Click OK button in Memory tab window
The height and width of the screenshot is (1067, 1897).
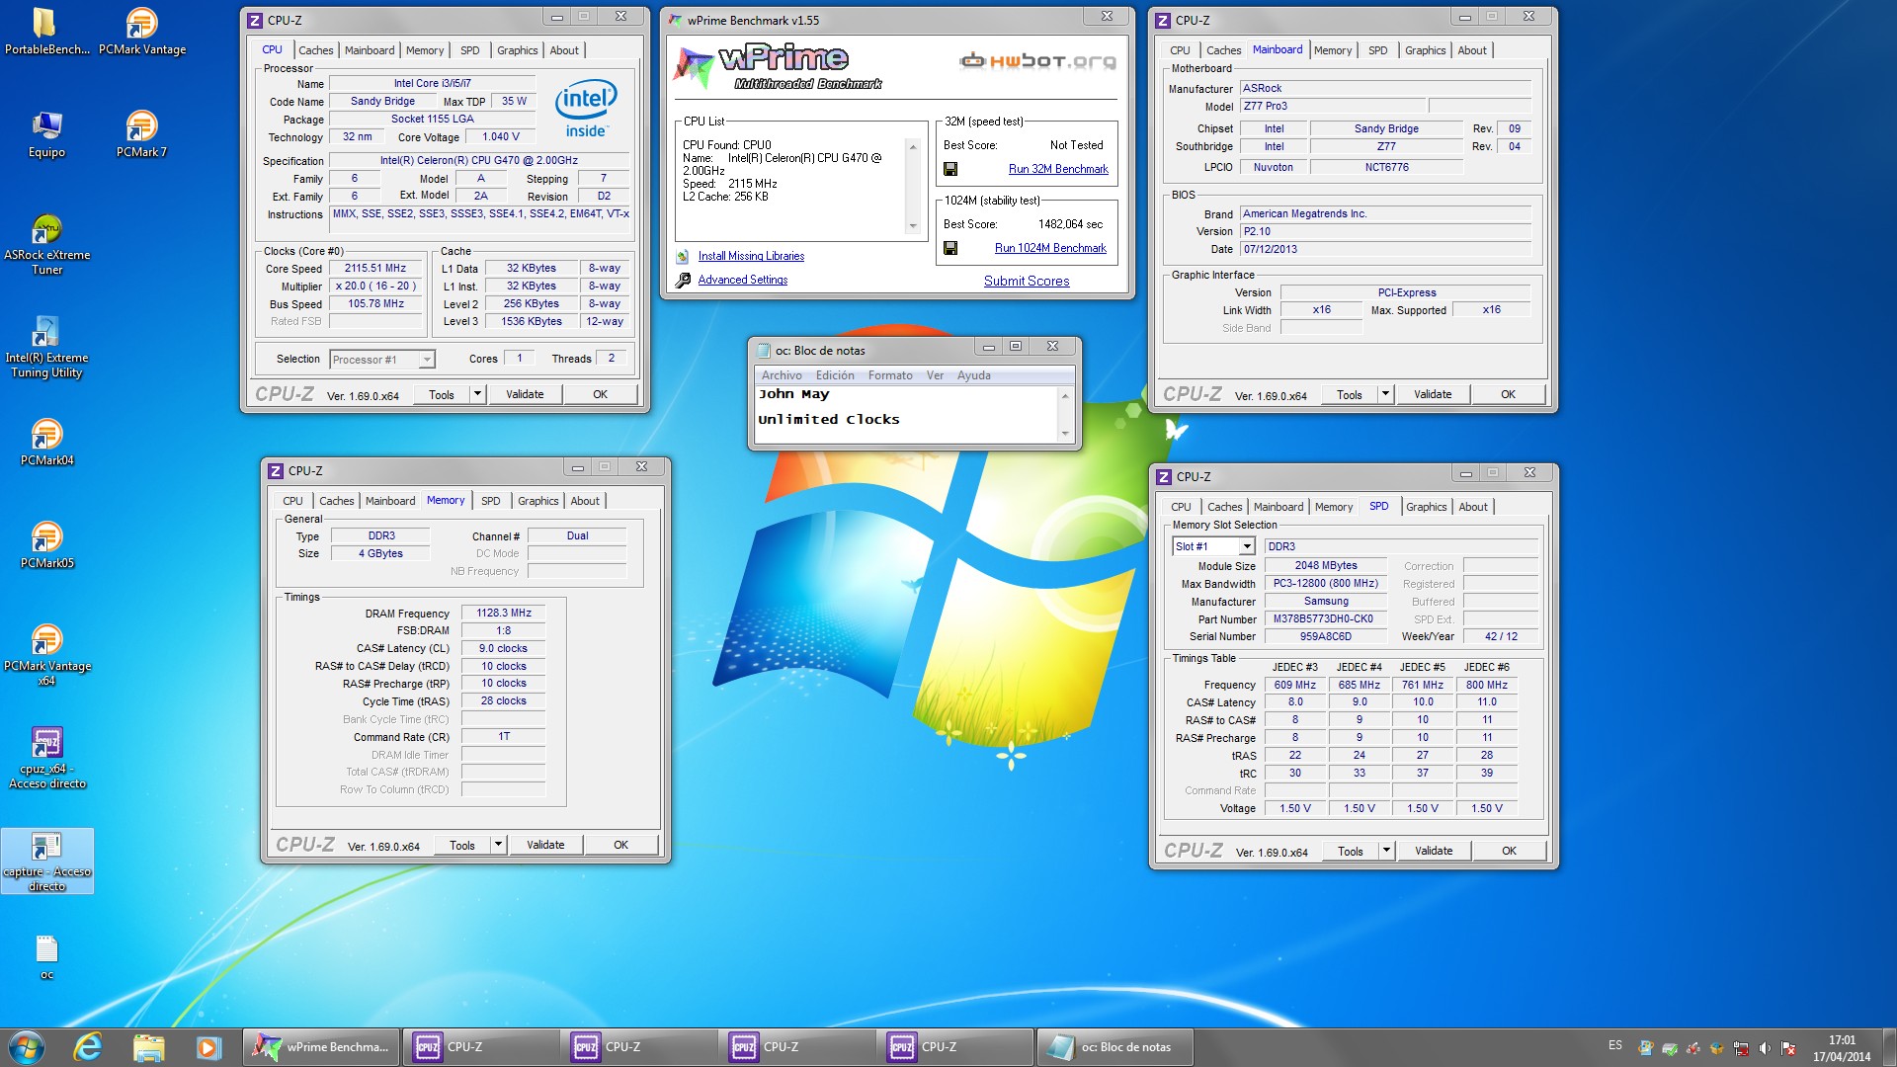(620, 845)
